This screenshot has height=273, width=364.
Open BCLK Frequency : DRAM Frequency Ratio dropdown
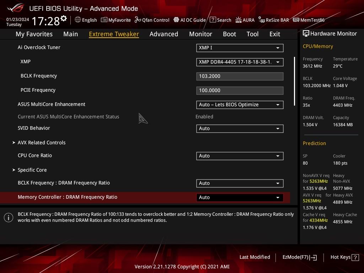tap(240, 183)
